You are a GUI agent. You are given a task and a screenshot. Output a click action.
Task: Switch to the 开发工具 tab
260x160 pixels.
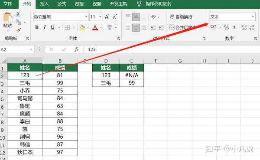pyautogui.click(x=118, y=3)
